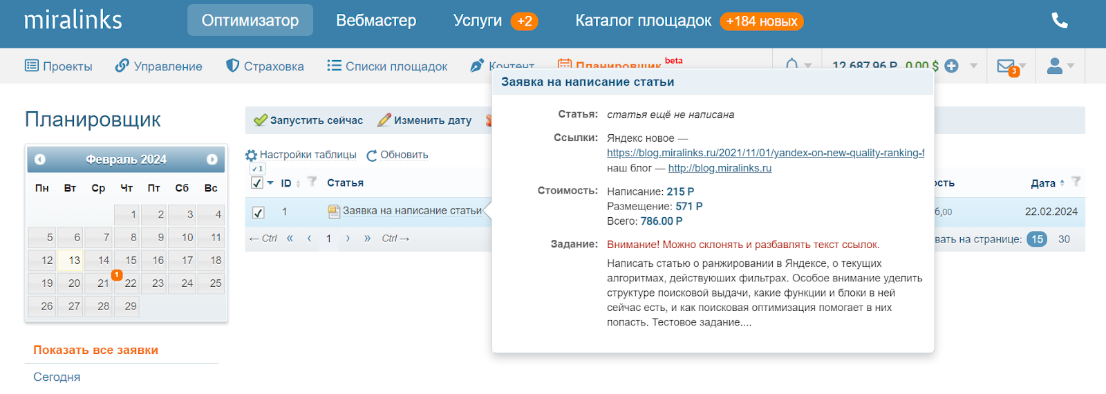Click the notification bell icon
This screenshot has width=1106, height=394.
792,65
